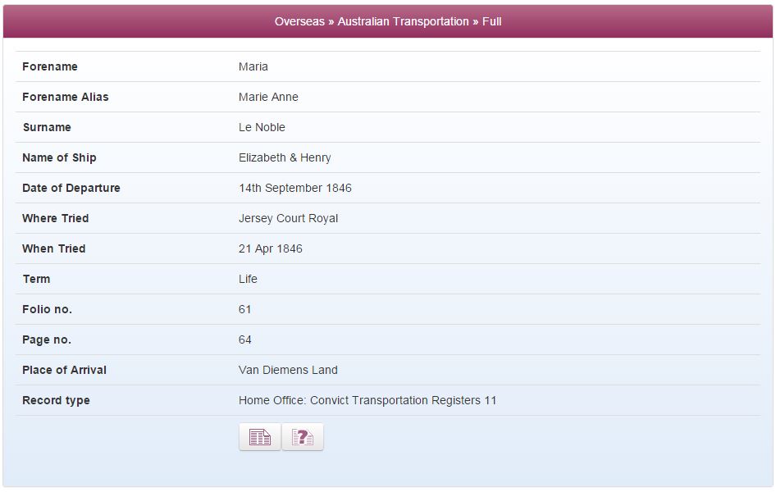Click the Place of Arrival label
The image size is (776, 492).
[x=64, y=370]
